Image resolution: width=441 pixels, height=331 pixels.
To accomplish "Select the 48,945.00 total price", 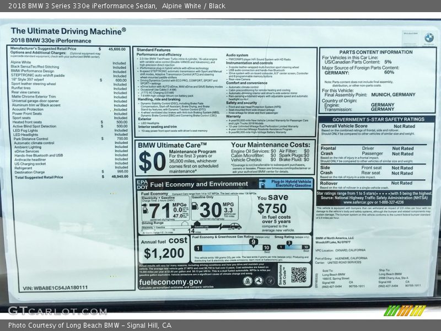I will click(x=120, y=177).
